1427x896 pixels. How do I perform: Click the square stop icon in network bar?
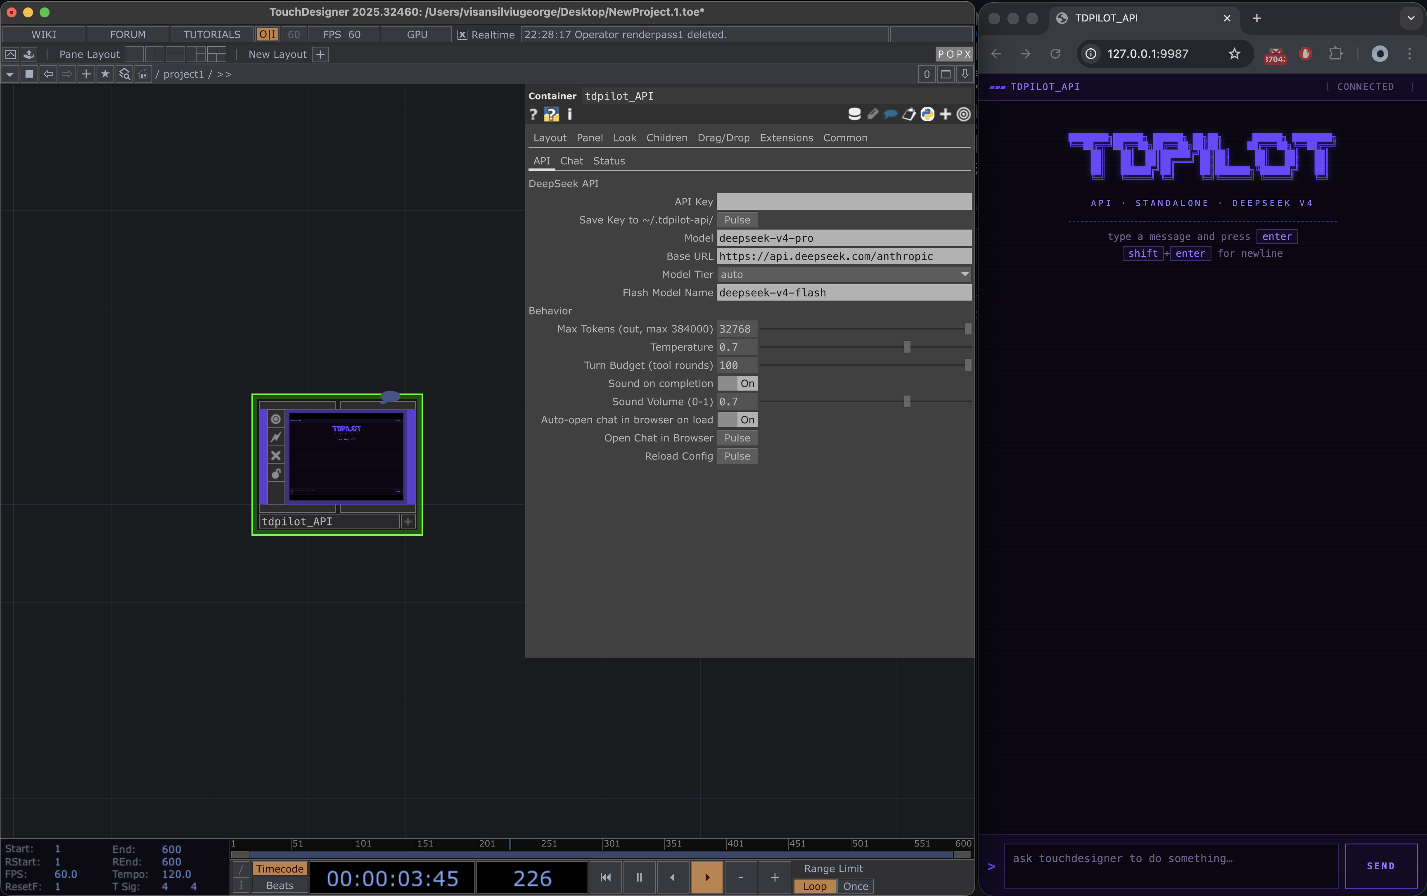[29, 74]
